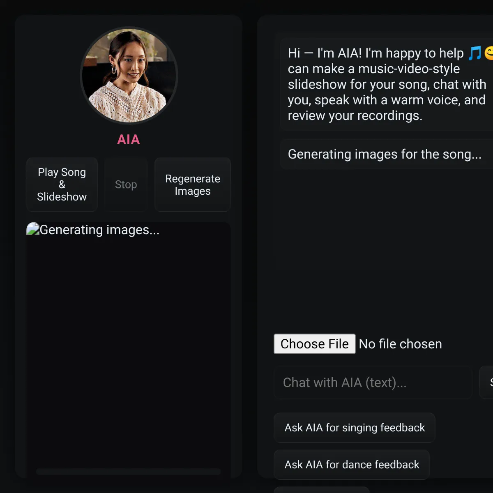Click the AIA greeting chat message
Screen dimensions: 493x493
387,84
